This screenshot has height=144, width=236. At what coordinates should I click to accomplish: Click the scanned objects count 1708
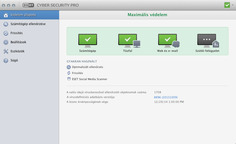click(158, 92)
